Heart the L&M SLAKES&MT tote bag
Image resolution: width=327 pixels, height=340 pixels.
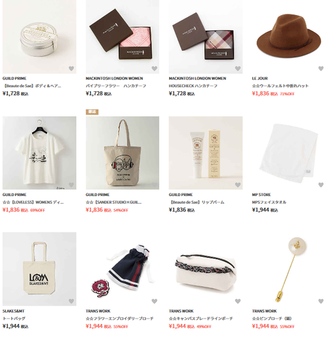pyautogui.click(x=71, y=301)
